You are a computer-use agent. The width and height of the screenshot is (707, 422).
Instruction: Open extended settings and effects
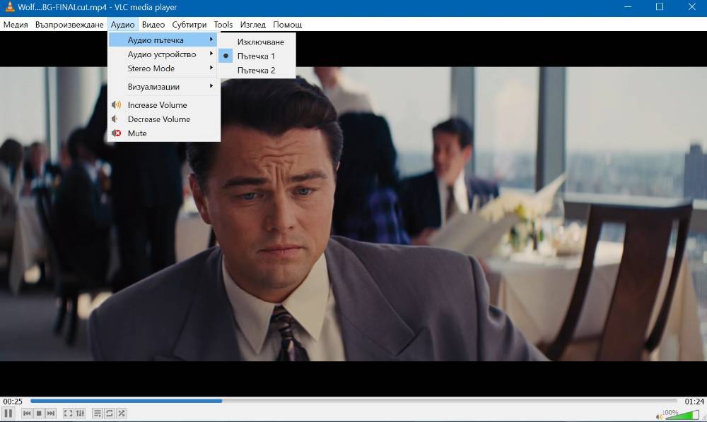[x=80, y=413]
